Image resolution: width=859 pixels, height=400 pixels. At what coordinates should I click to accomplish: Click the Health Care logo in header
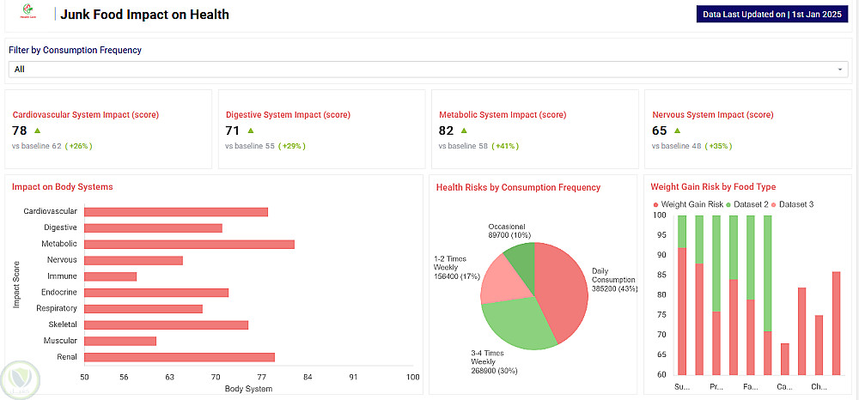tap(27, 15)
